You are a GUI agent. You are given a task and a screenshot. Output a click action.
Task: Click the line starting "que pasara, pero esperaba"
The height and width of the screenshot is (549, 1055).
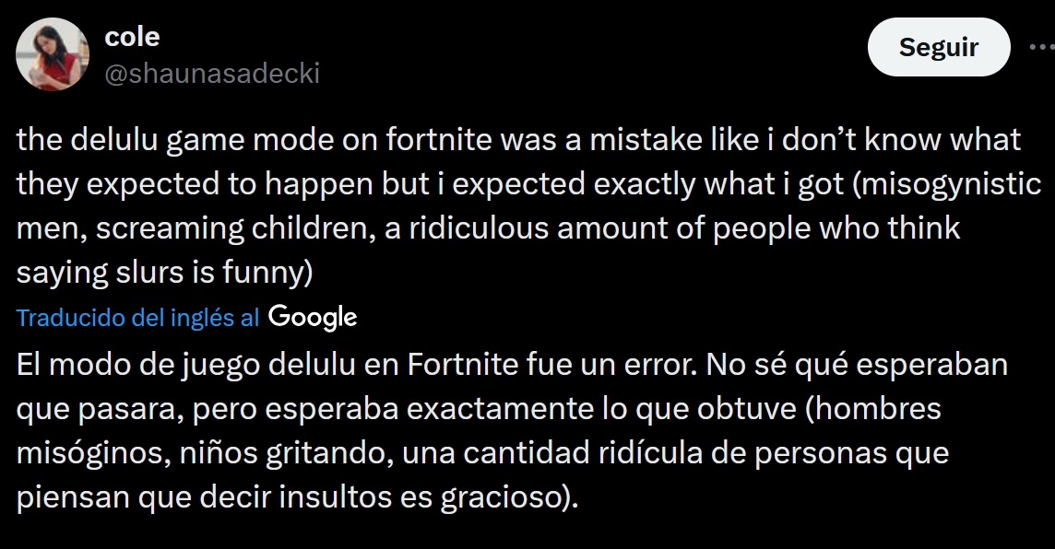(477, 410)
